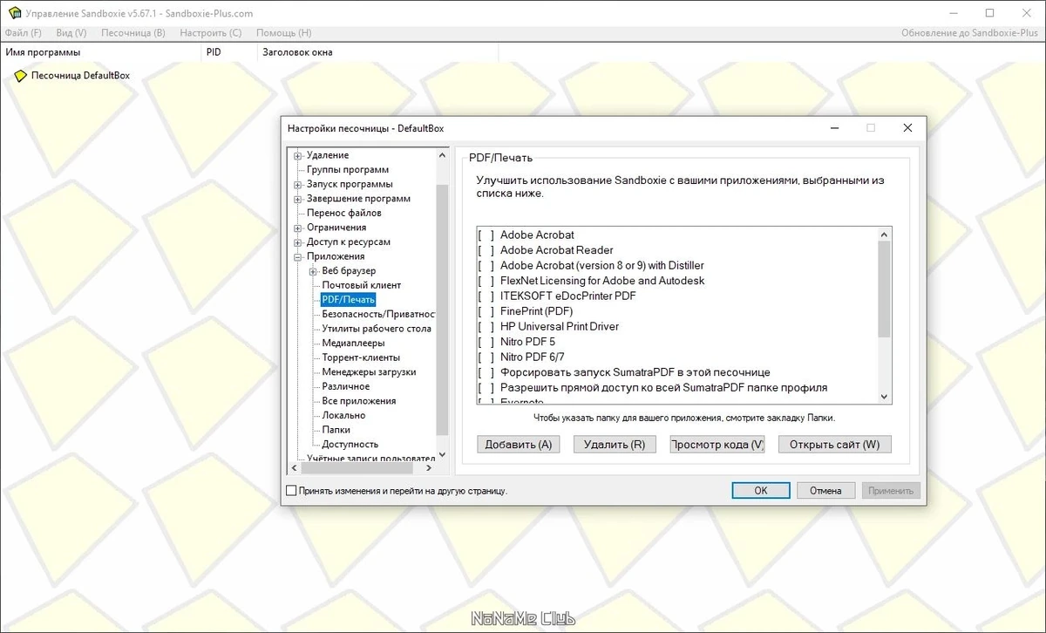Toggle 'Форсировать запуск SumatraPDF в этой песочнице'

[486, 372]
